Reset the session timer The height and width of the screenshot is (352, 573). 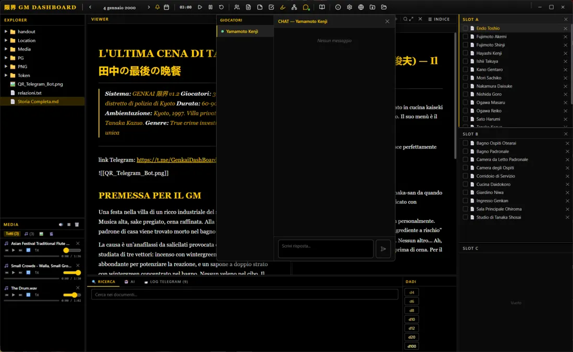pos(221,7)
